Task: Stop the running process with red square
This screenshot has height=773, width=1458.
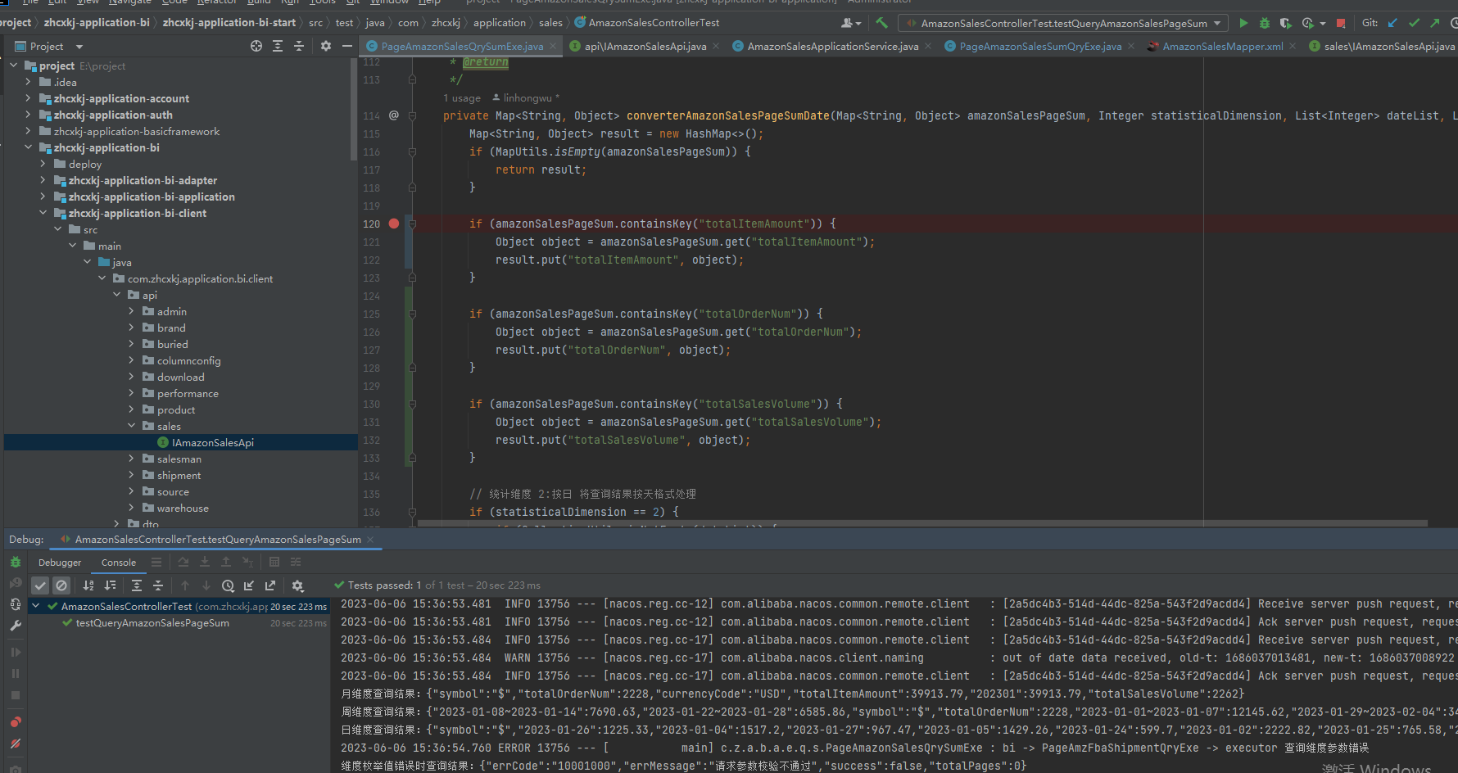Action: 1341,23
